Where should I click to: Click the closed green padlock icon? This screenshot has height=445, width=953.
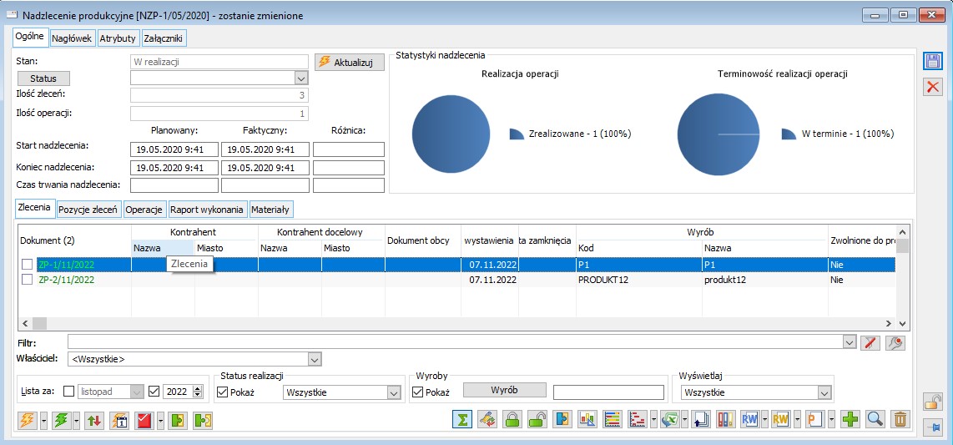pyautogui.click(x=512, y=419)
